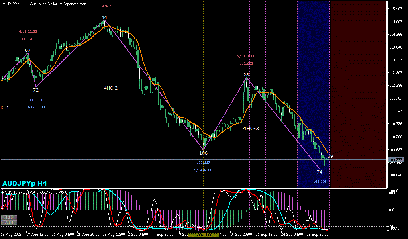Image resolution: width=408 pixels, height=239 pixels.
Task: Click the '21 Sep 12:00' time axis label
Action: 267,234
